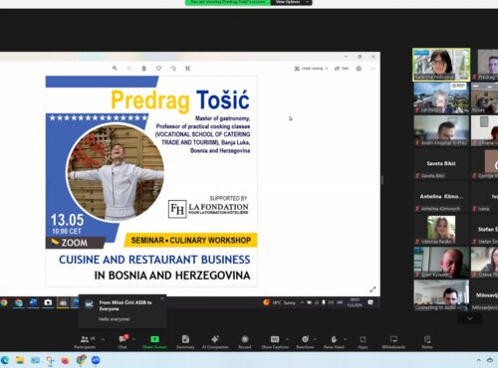Select the Andrii Khoptiar video tile

(441, 131)
